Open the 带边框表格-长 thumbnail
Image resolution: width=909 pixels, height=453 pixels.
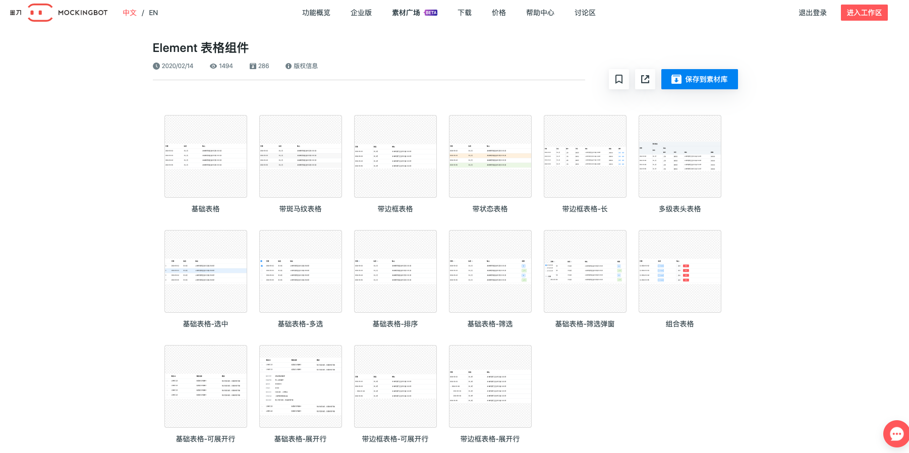pos(585,156)
